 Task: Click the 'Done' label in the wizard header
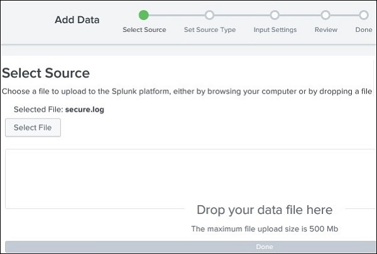click(364, 29)
